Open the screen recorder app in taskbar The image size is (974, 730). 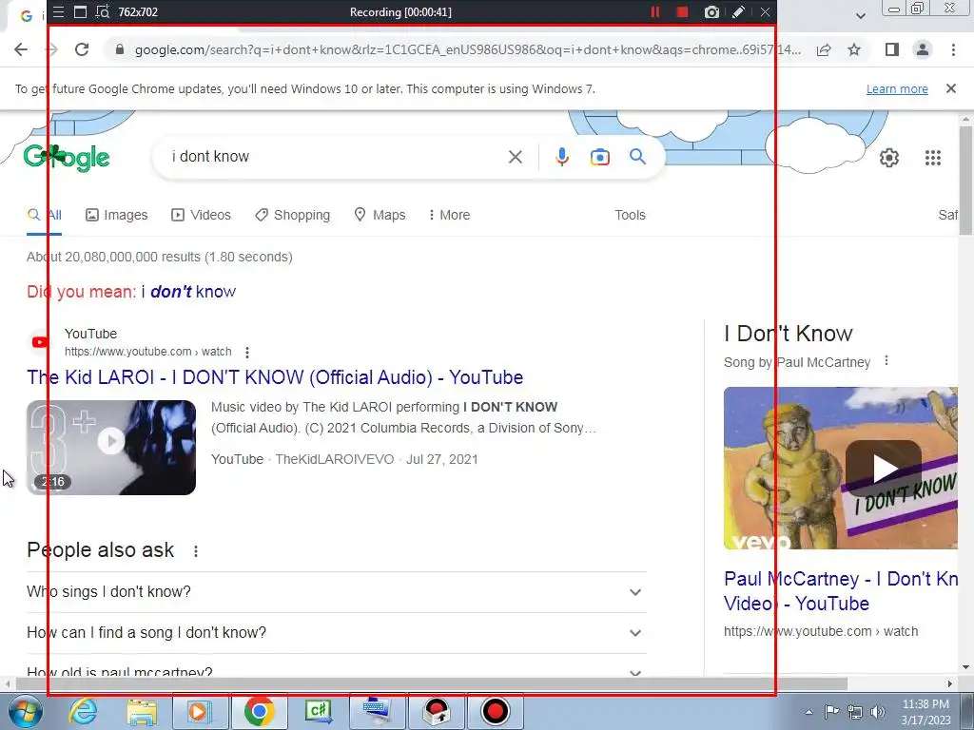(x=495, y=711)
